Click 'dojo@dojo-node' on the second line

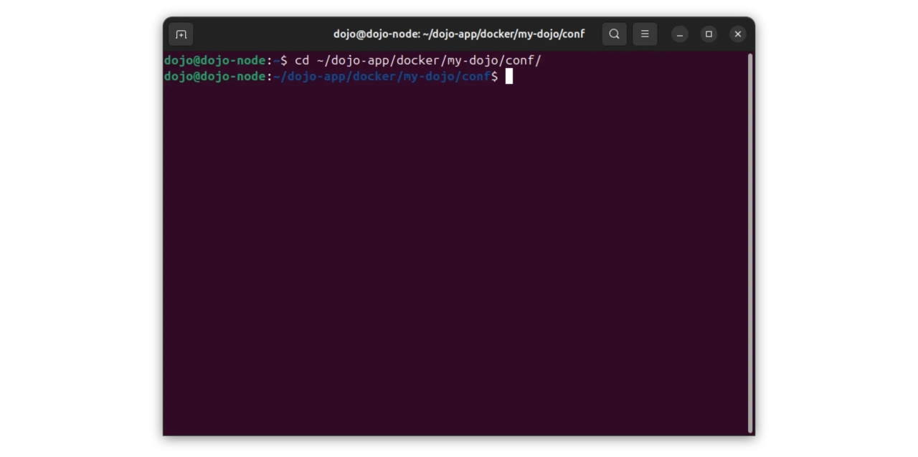tap(214, 77)
